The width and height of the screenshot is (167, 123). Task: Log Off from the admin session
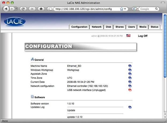coord(143,36)
